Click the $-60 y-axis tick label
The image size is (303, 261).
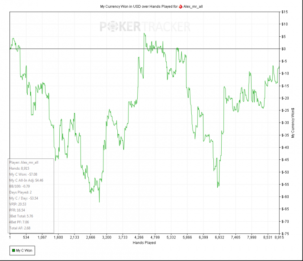point(285,197)
